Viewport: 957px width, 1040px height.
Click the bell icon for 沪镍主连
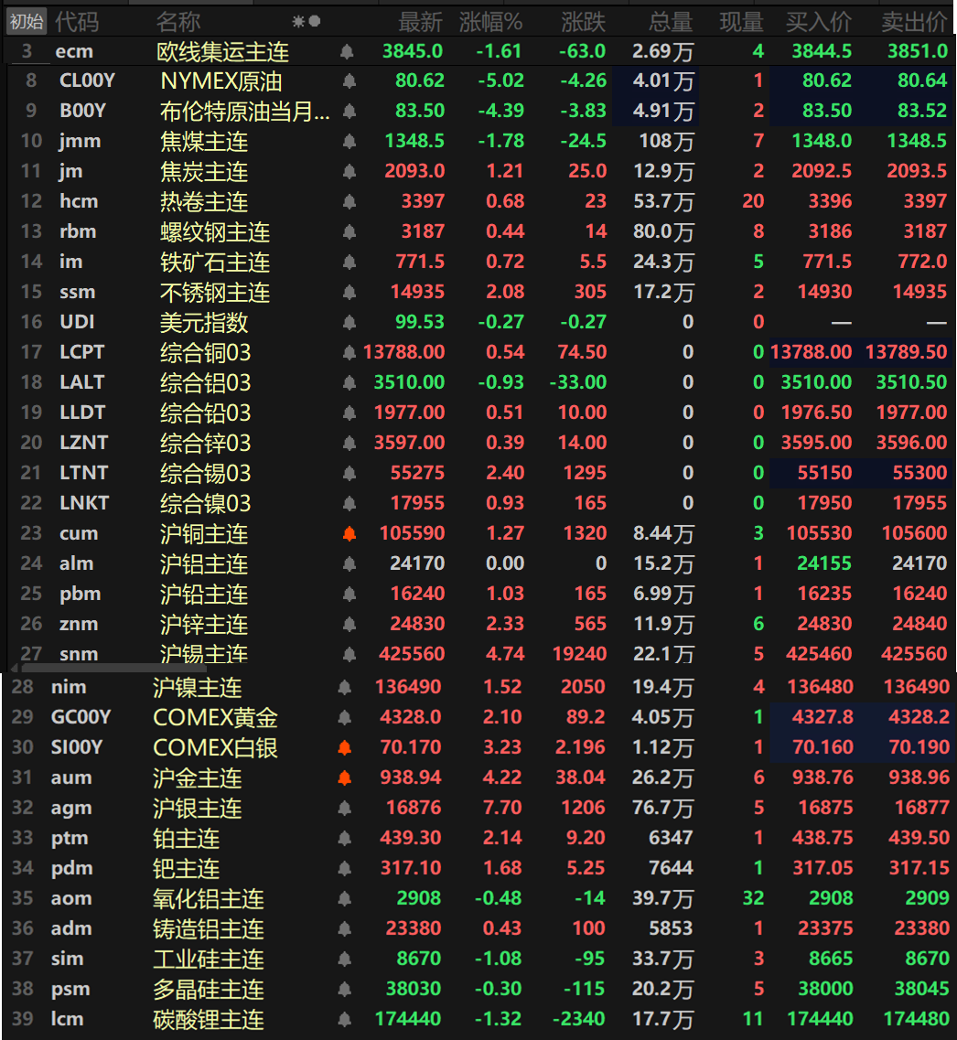pos(344,687)
